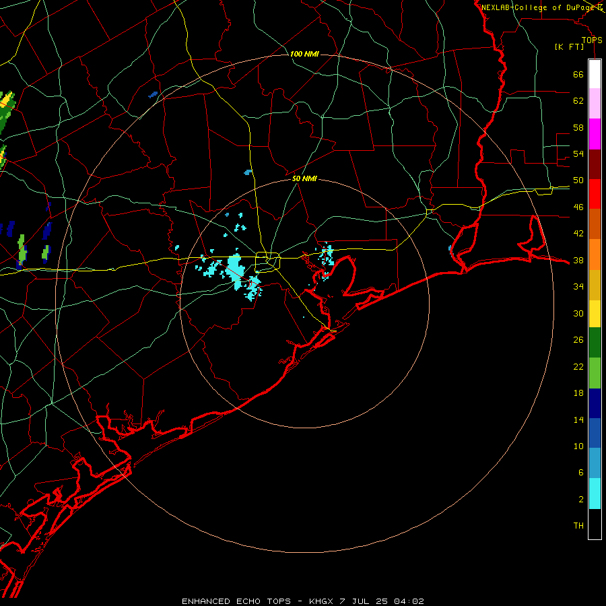Viewport: 606px width, 606px height.
Task: Click the "7 JUL 25 04:02" timestamp
Action: pyautogui.click(x=382, y=601)
